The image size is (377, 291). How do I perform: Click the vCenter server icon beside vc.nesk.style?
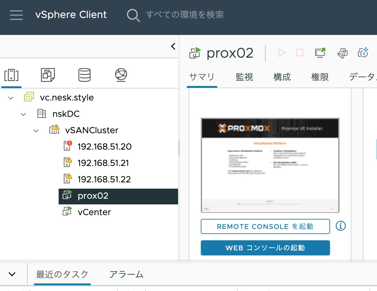(29, 97)
